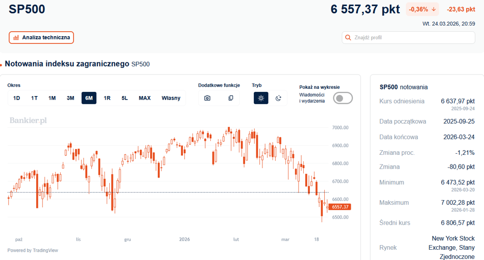484x260 pixels.
Task: Click the 6557.37 price label on chart
Action: click(x=340, y=207)
